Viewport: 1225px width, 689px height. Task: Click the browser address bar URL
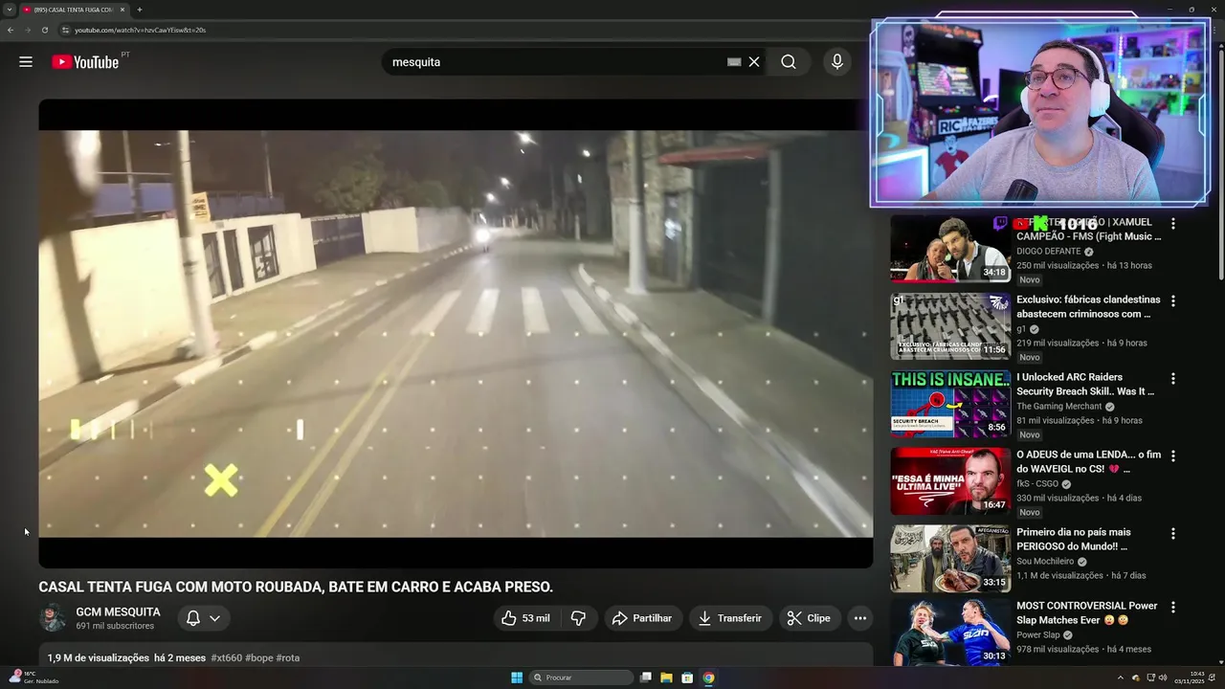point(141,30)
